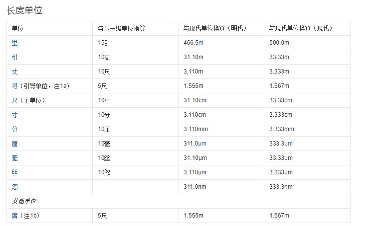Select the 3.333mm value
Screen dimensions: 367x226
pos(282,129)
